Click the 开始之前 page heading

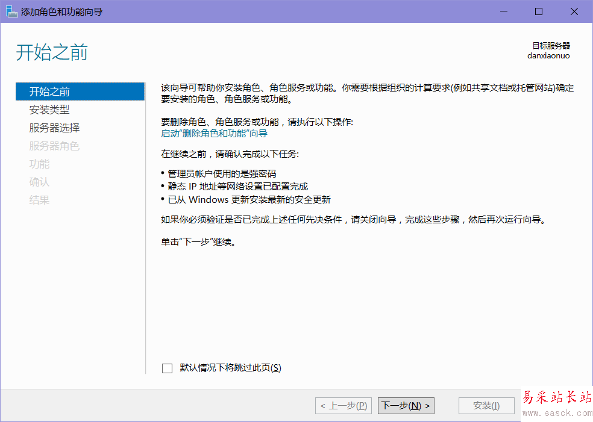tap(52, 52)
